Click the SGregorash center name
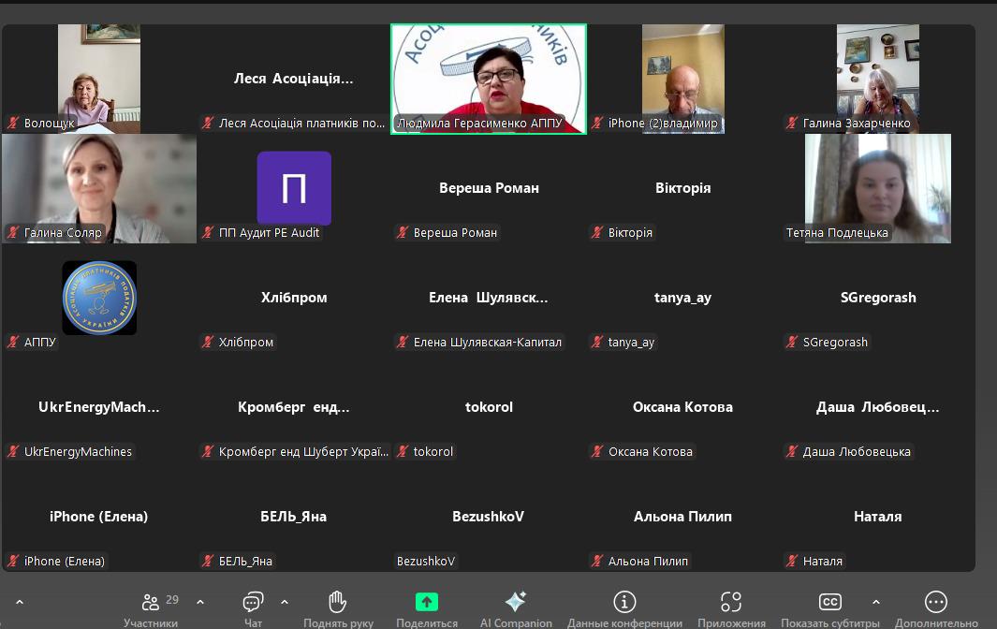 (x=878, y=297)
